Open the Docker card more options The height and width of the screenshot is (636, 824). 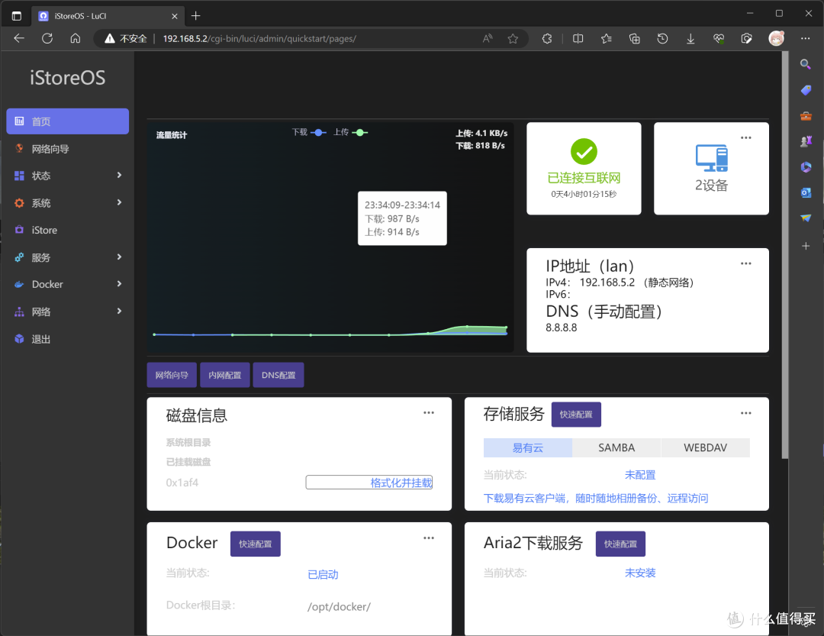pyautogui.click(x=429, y=538)
